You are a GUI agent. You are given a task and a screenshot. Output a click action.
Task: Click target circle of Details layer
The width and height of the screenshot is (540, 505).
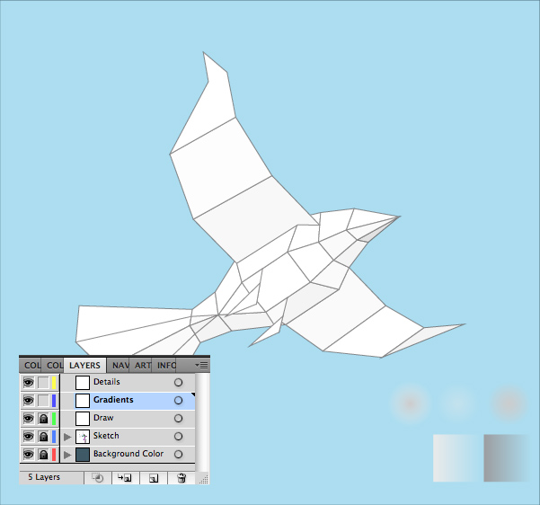coord(178,382)
